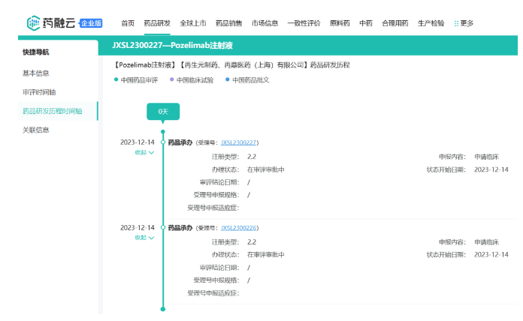Image resolution: width=523 pixels, height=321 pixels.
Task: Click the page title JXSL2300227—Pozelimab注射液
Action: (172, 45)
